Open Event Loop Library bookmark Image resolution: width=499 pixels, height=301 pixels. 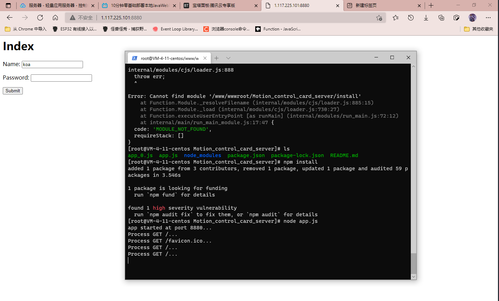[x=175, y=29]
